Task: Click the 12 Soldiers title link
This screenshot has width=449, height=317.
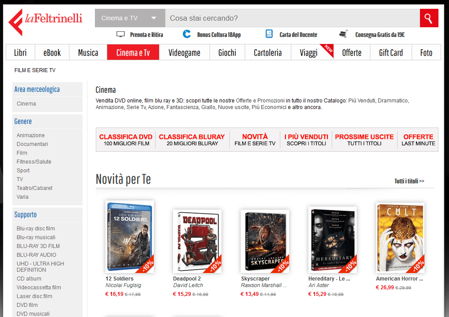Action: 119,279
